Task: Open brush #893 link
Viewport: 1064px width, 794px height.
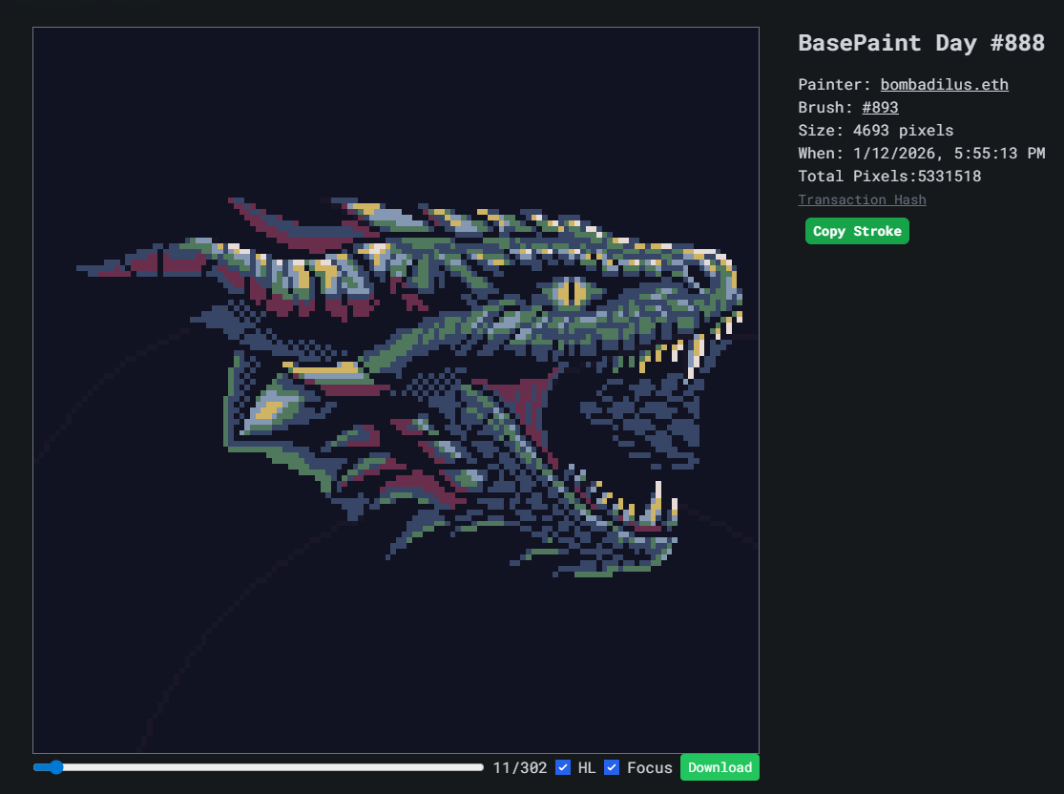Action: (x=880, y=107)
